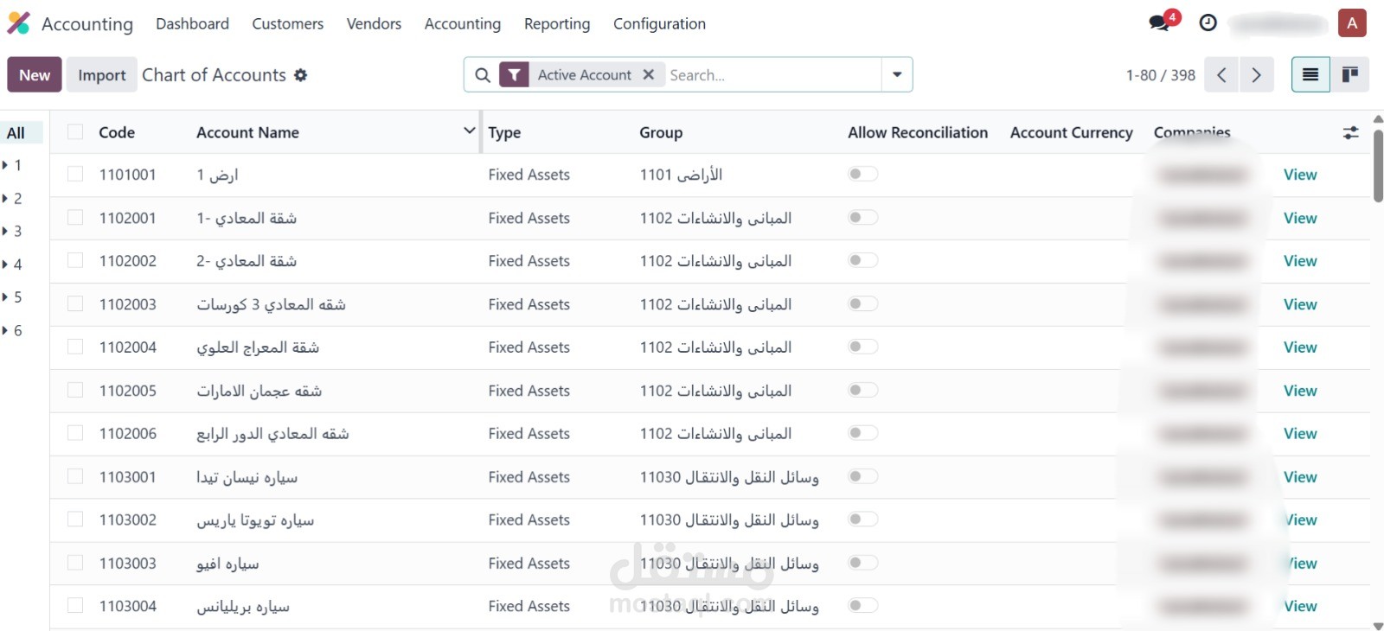Switch to list view
The width and height of the screenshot is (1384, 631).
(1310, 75)
